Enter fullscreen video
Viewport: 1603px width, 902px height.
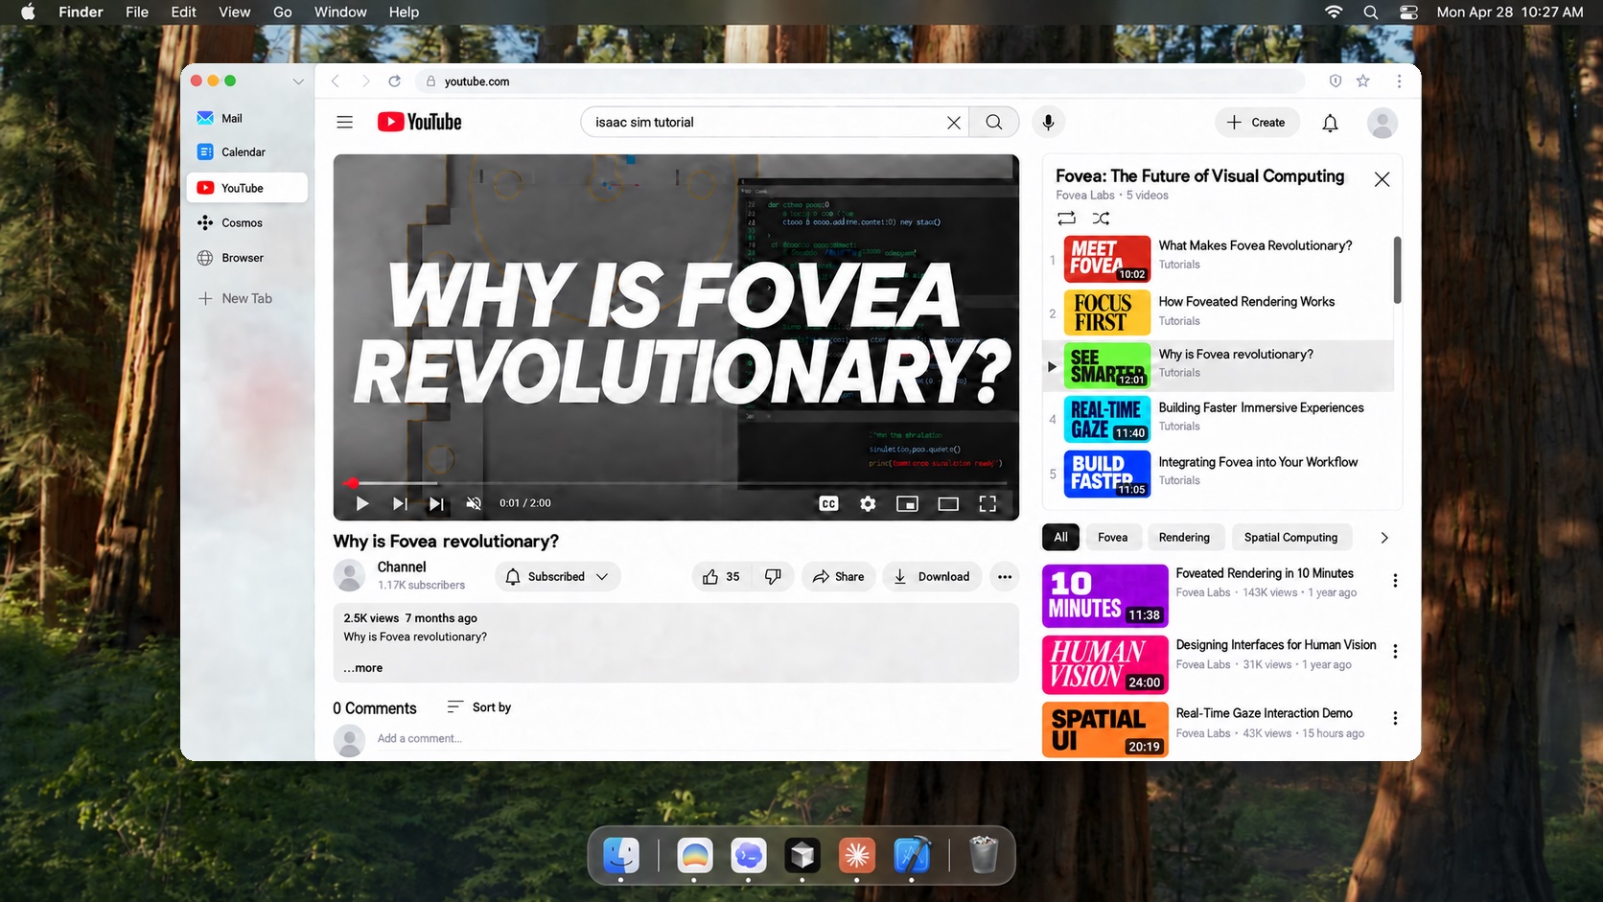coord(987,503)
